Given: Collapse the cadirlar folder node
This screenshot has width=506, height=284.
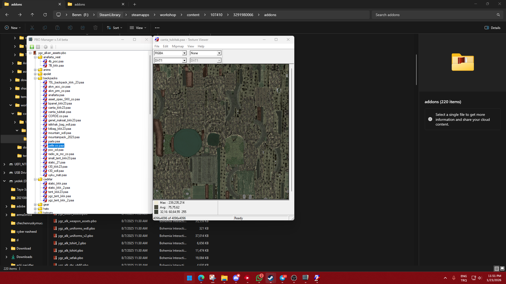Looking at the screenshot, I should click(35, 179).
